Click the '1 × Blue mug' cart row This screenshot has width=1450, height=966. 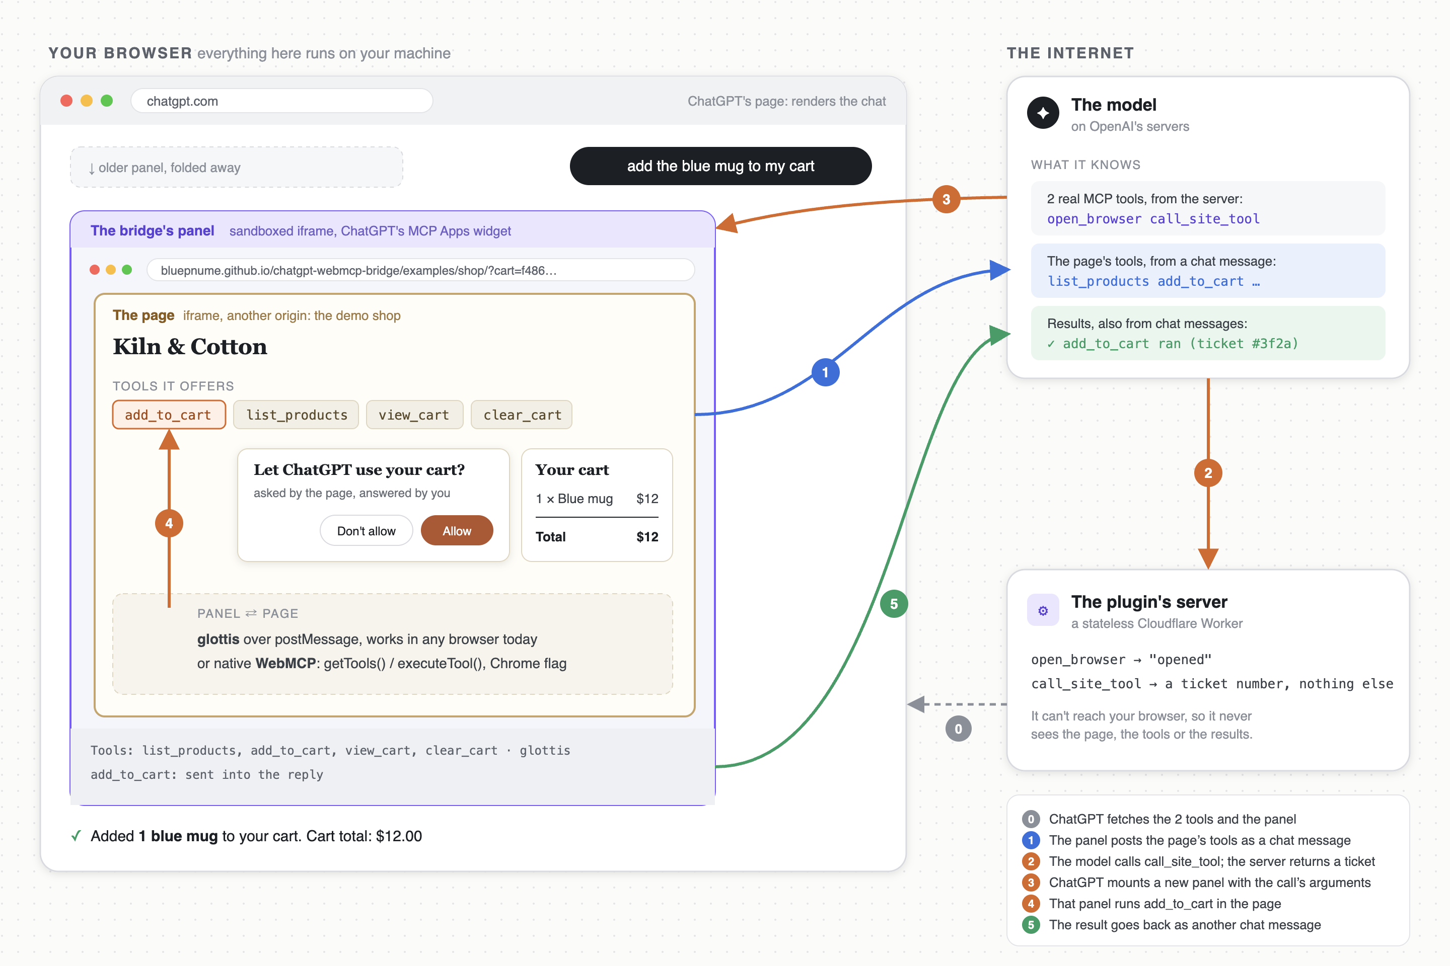(597, 499)
